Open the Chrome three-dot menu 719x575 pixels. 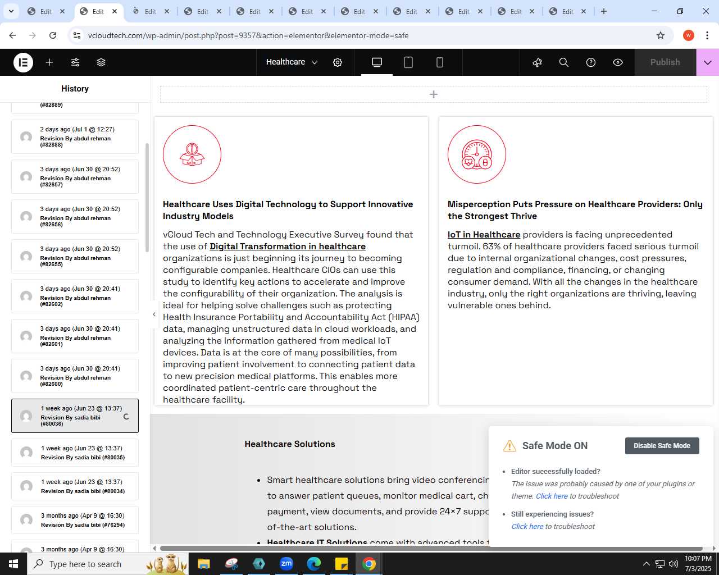(x=708, y=35)
